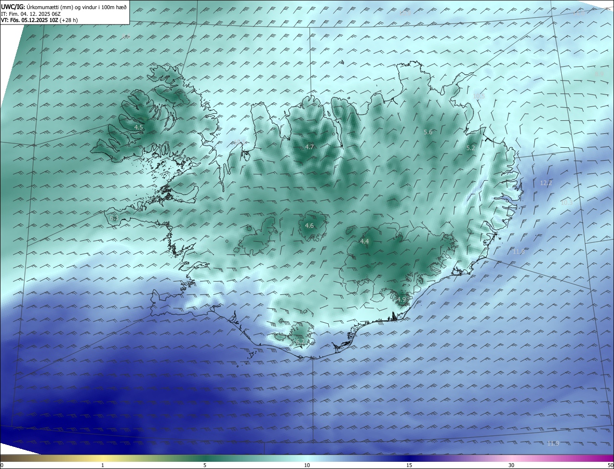Screen dimensions: 614x469
Task: Select the 'IT: Fim. 04. 12. 2025 06Z' line
Action: (31, 13)
